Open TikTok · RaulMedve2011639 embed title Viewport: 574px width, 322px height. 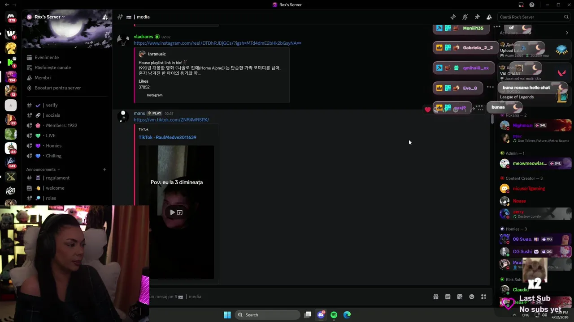167,137
